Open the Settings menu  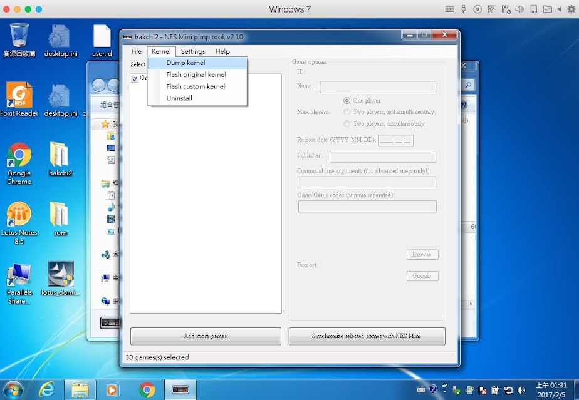(x=193, y=51)
